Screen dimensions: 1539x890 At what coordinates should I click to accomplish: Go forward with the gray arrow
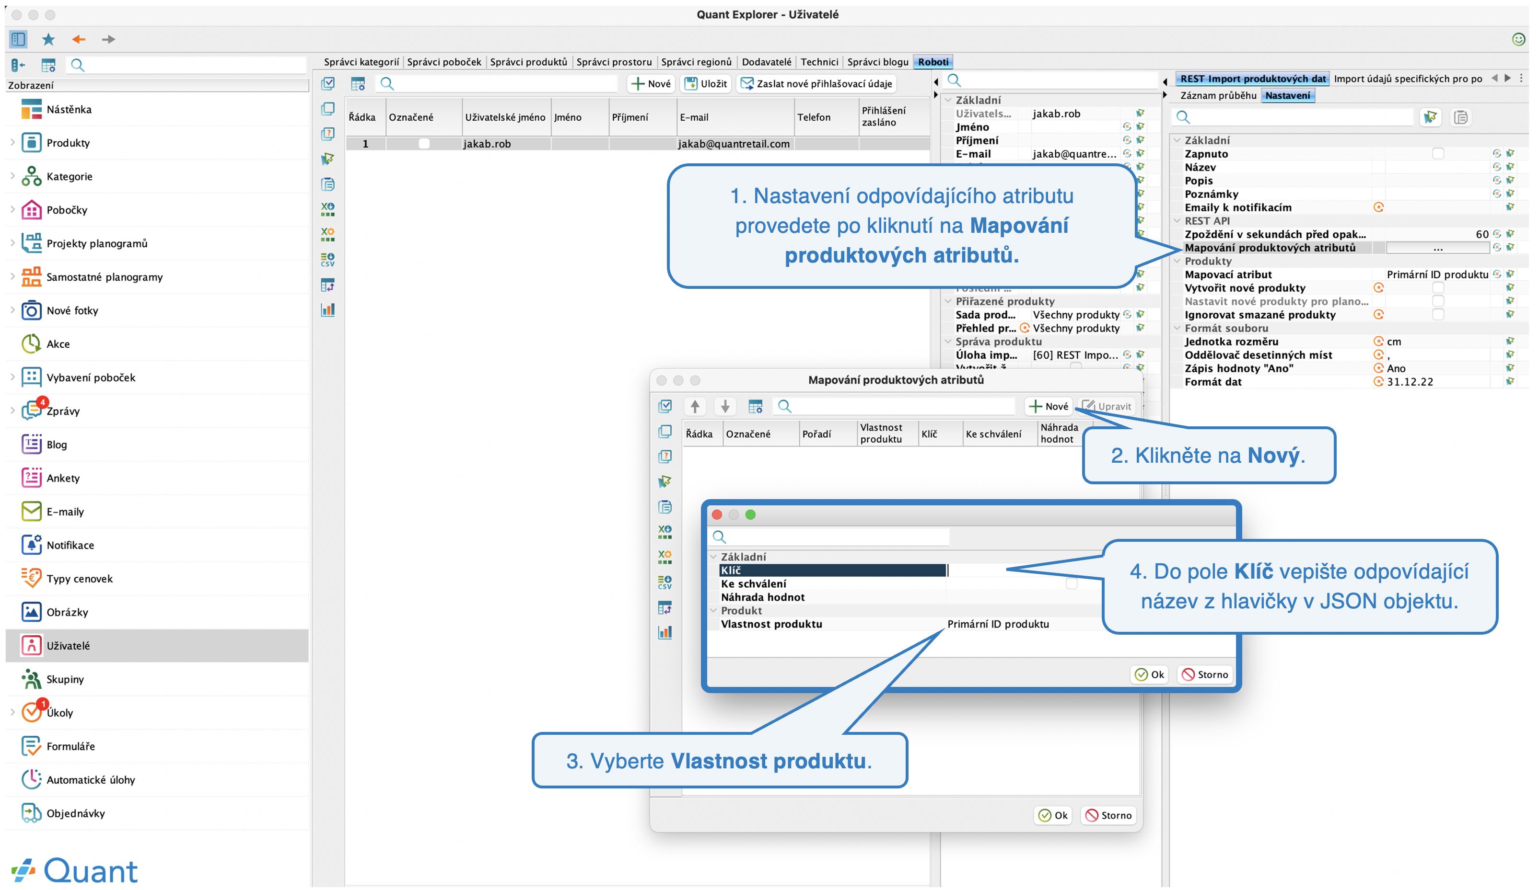[109, 39]
